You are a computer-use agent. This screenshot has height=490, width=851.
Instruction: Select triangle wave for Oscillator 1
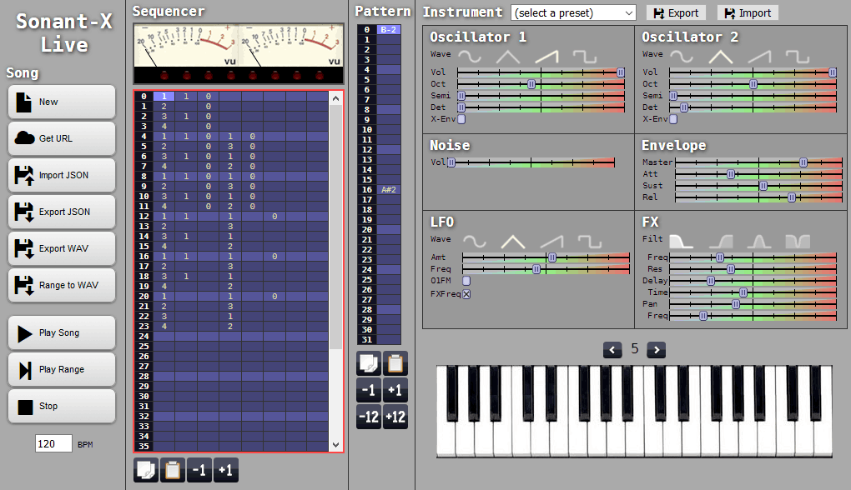click(x=507, y=57)
